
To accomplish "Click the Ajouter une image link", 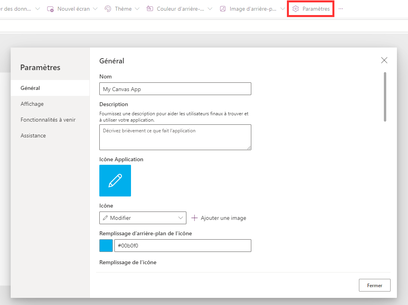I will (223, 218).
